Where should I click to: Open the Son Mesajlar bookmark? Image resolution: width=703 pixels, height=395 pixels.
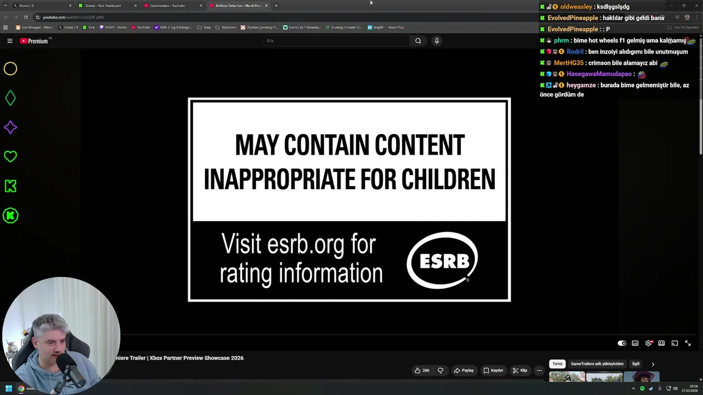(35, 27)
